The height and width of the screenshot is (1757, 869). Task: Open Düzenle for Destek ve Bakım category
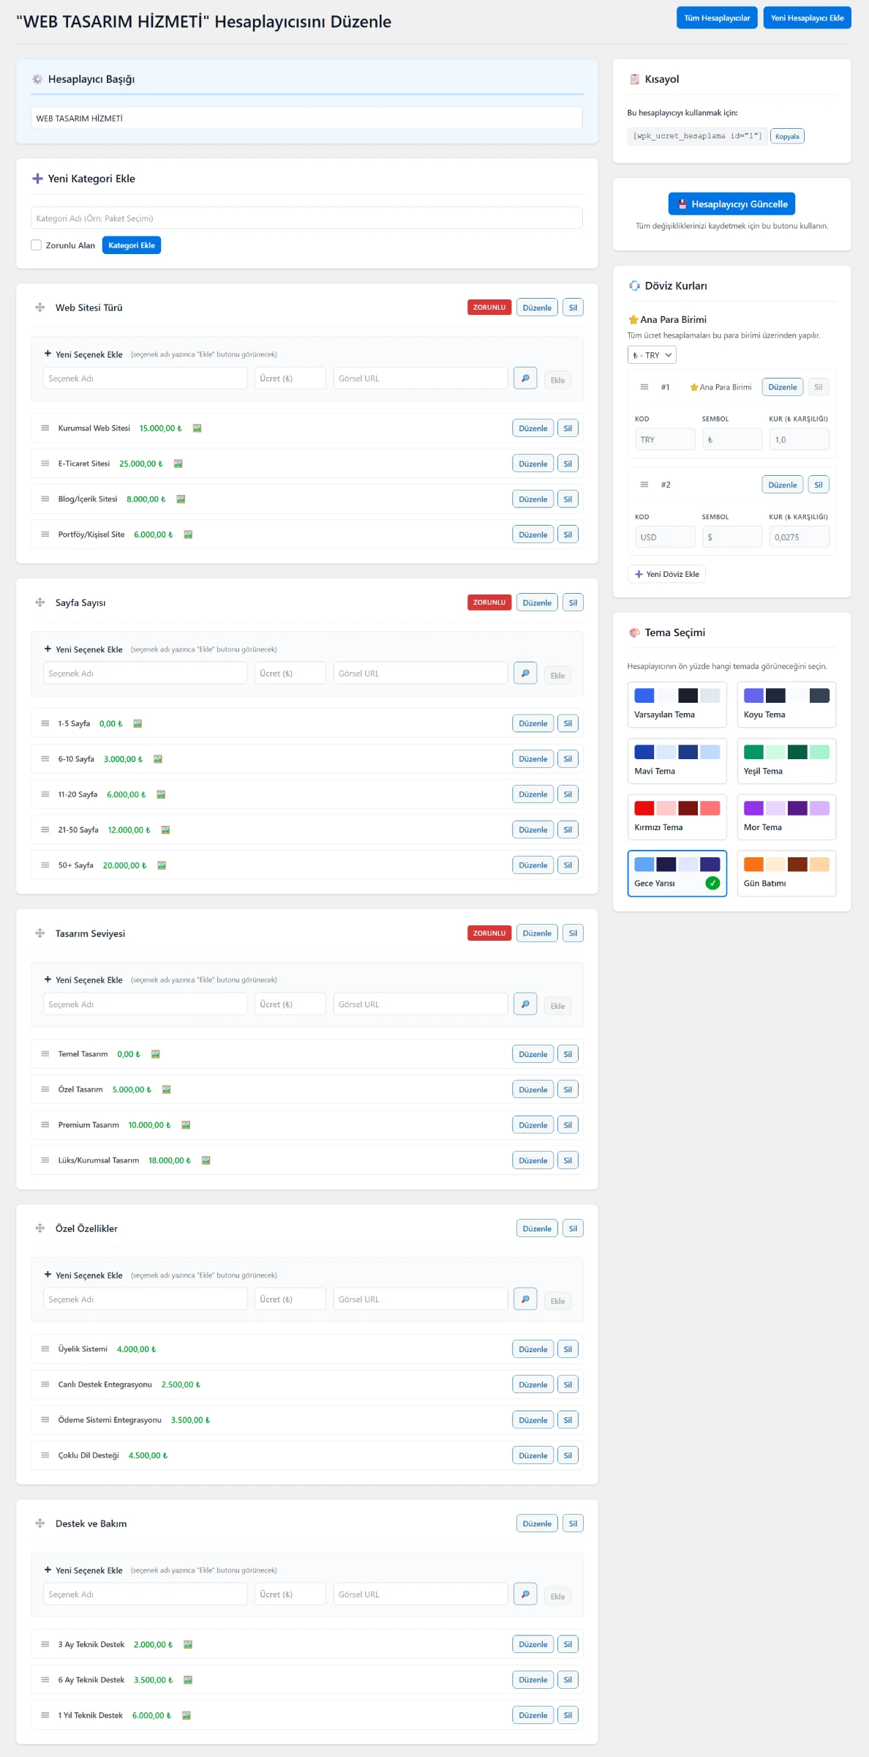pyautogui.click(x=537, y=1523)
